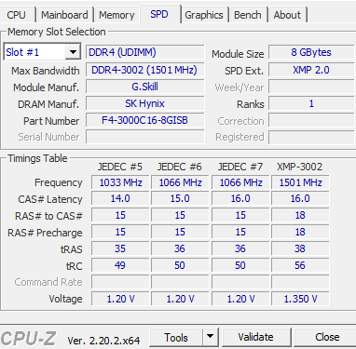Click the empty Correction field

(311, 120)
